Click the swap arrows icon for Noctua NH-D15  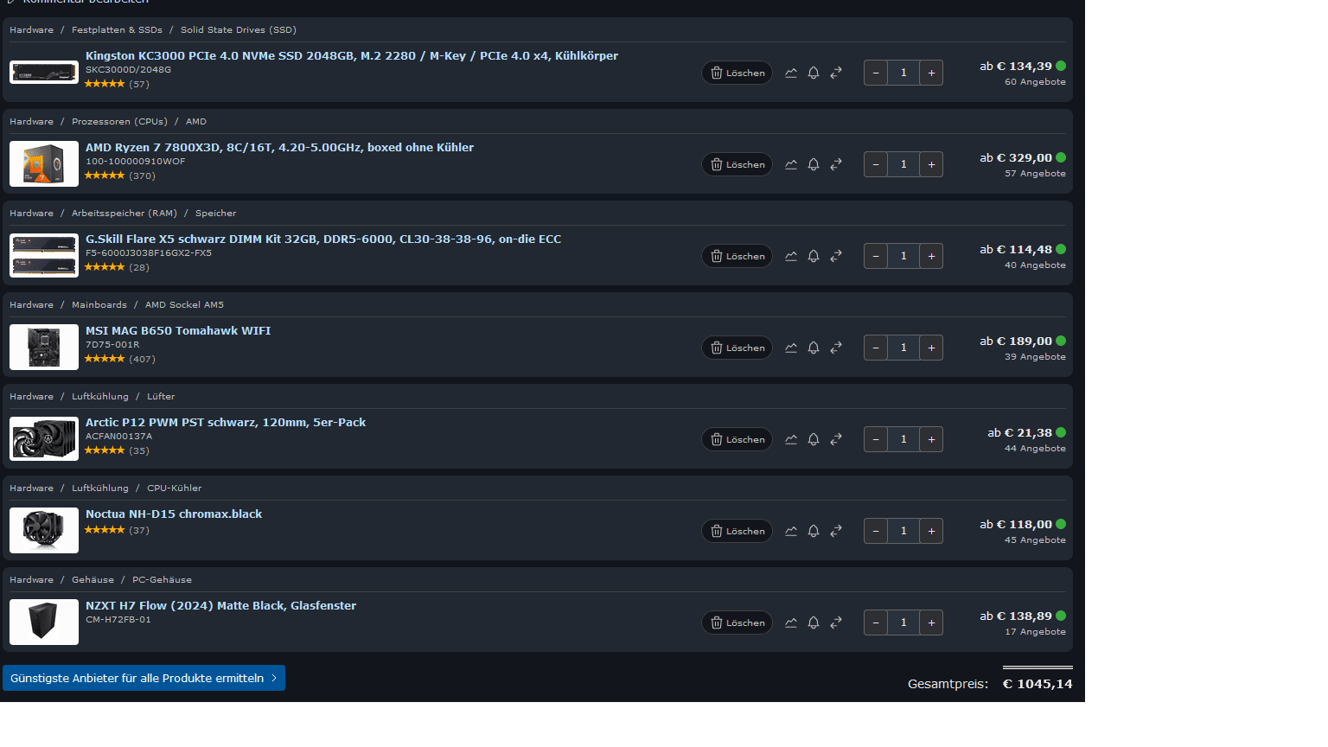point(836,531)
